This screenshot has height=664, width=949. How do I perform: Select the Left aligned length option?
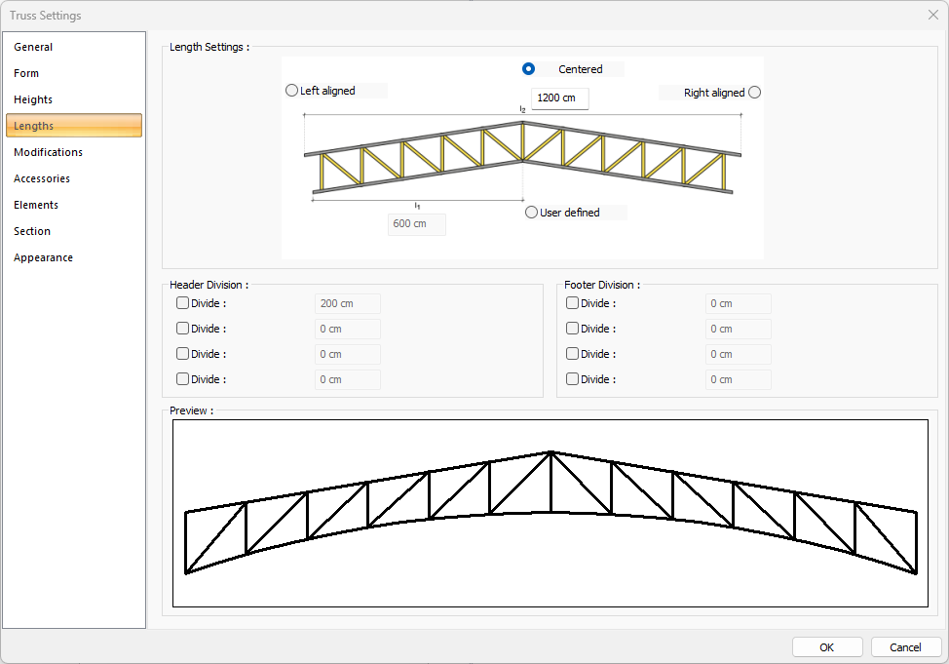pyautogui.click(x=291, y=89)
